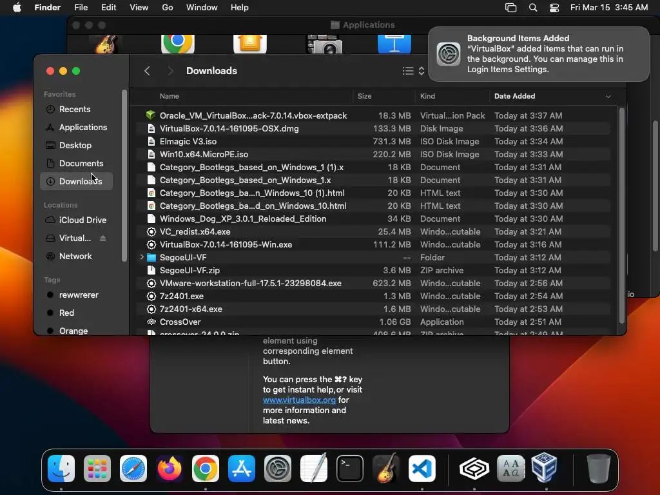Open TextEdit from the Dock
Screen dimensions: 660x495
(x=314, y=468)
